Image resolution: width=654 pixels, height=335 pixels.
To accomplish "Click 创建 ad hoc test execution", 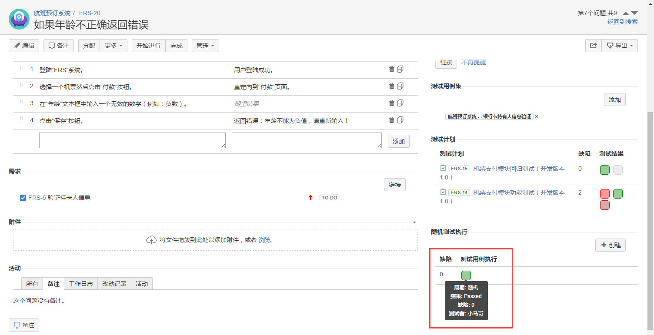I will click(611, 245).
